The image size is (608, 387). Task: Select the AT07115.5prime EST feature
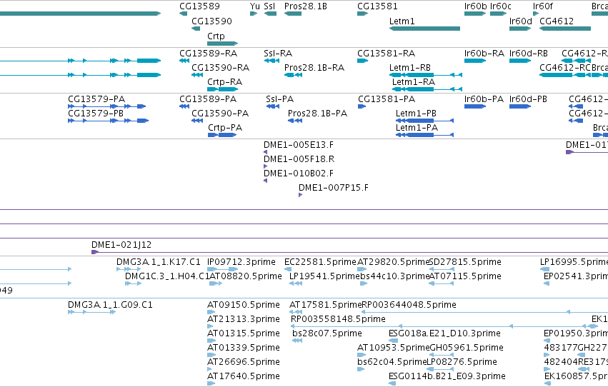coord(442,283)
